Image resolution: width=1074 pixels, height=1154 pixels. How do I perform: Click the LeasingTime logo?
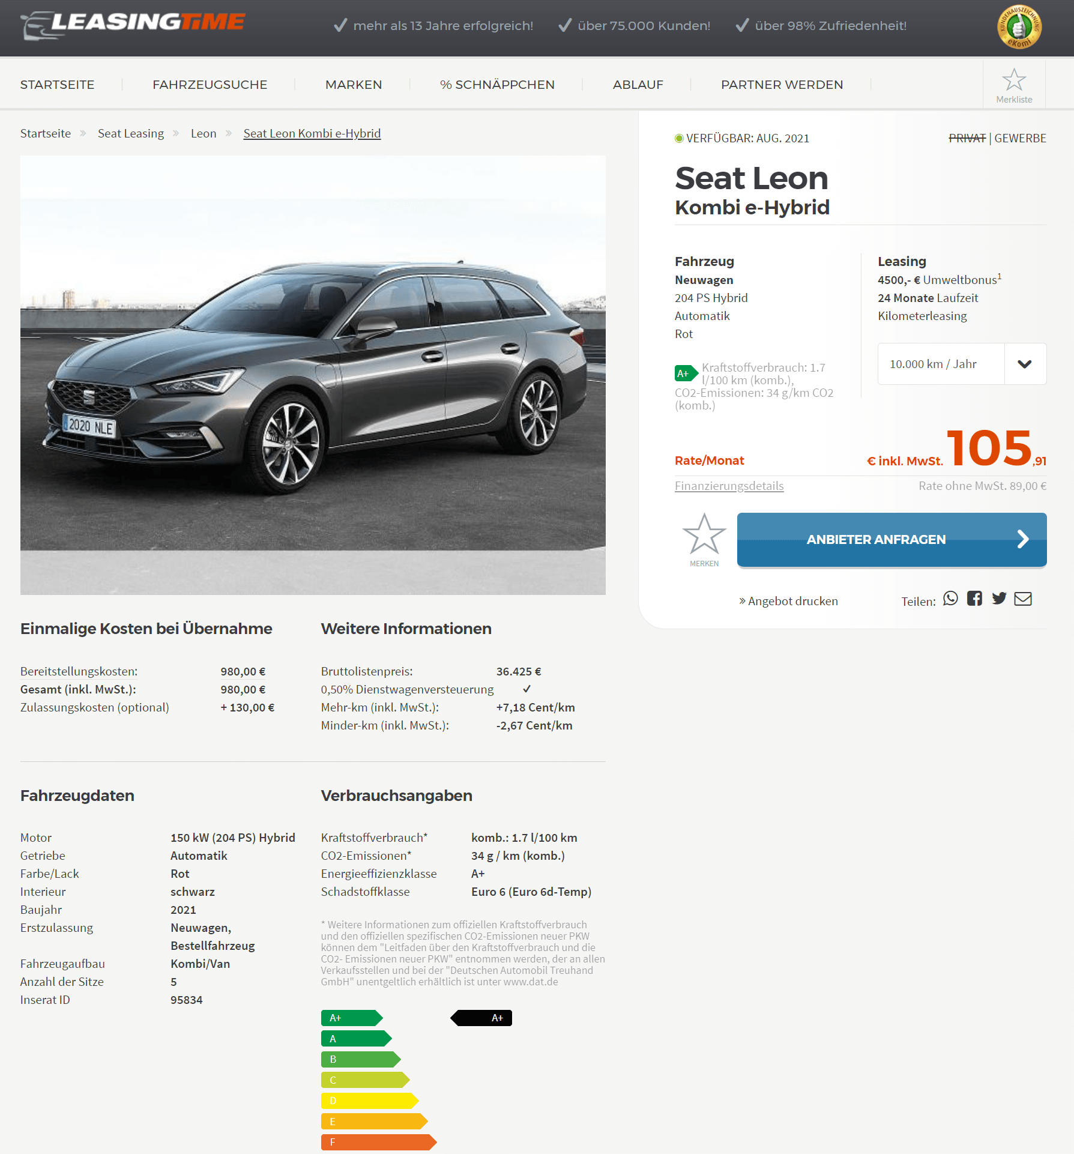(133, 25)
